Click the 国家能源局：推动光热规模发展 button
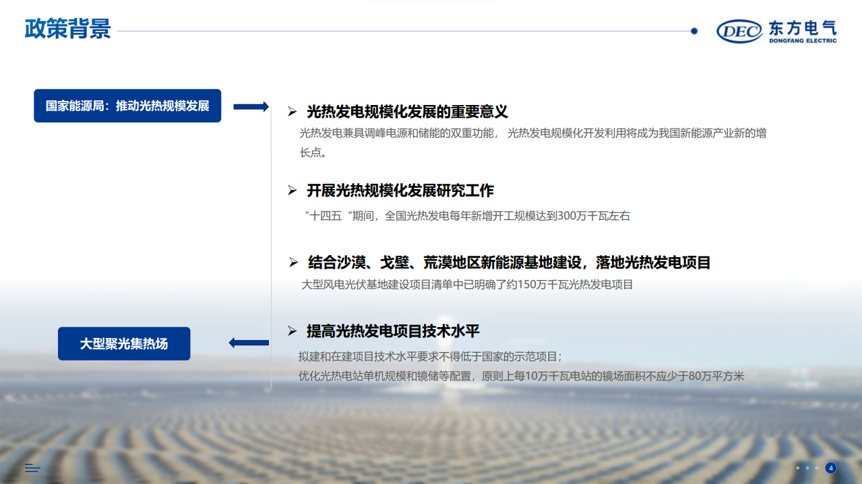 point(127,106)
